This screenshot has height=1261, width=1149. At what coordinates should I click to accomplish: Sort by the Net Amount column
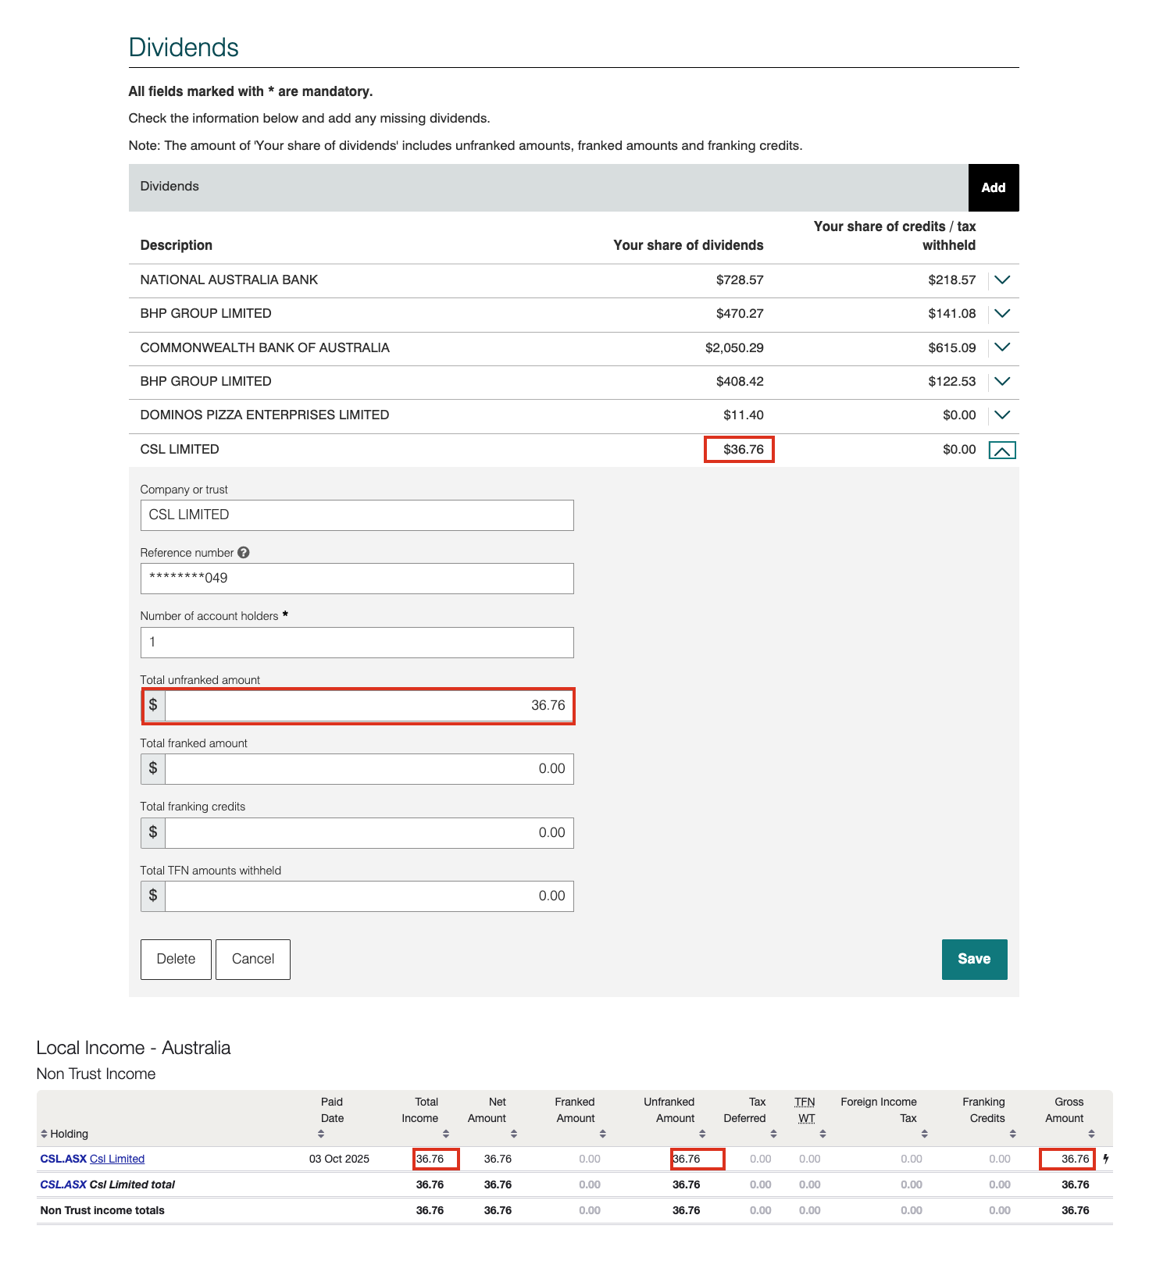(x=514, y=1134)
